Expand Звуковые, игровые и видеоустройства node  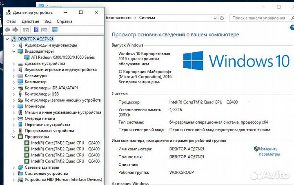pyautogui.click(x=14, y=70)
